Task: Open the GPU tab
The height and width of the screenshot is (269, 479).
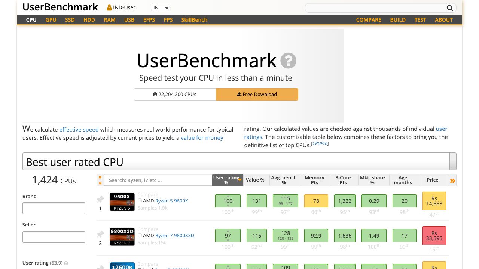Action: click(51, 20)
